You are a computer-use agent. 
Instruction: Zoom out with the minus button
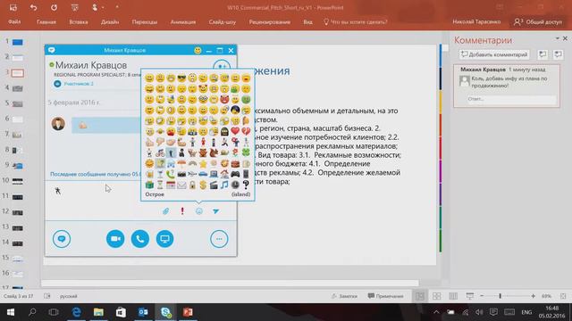pos(482,296)
